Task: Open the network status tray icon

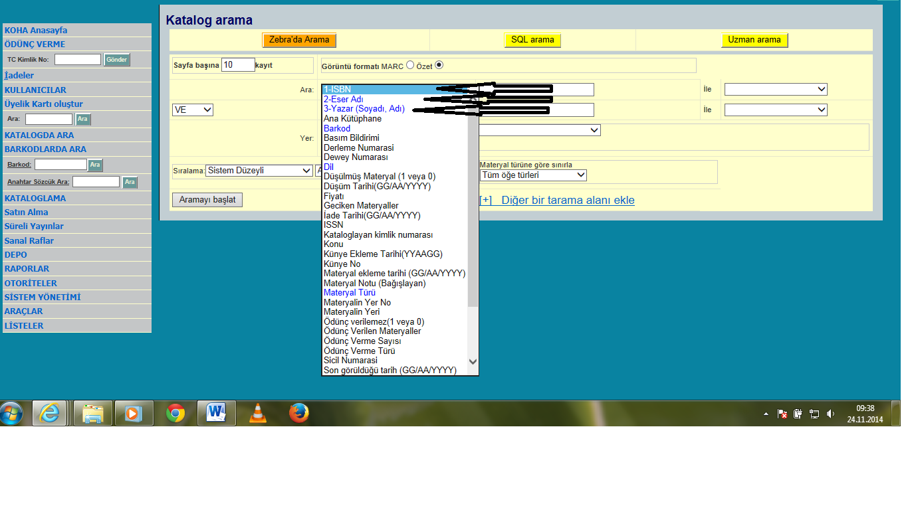Action: point(814,414)
